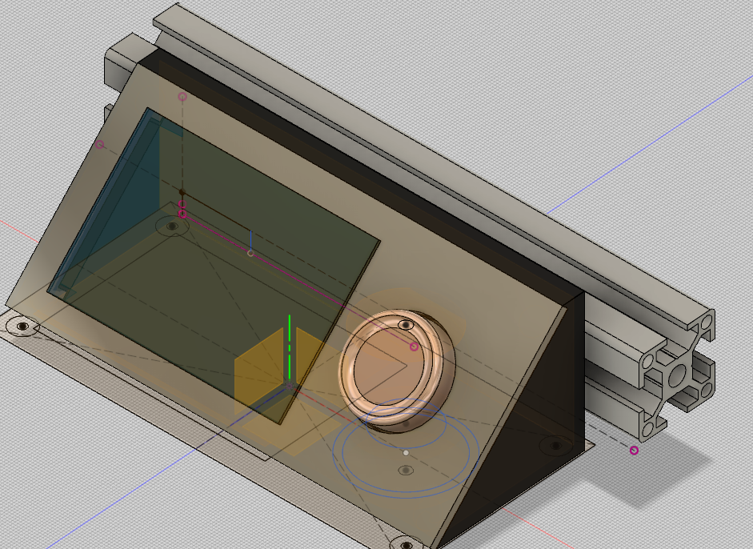The image size is (753, 549).
Task: Click the topmost magenta sketch point
Action: (x=182, y=97)
